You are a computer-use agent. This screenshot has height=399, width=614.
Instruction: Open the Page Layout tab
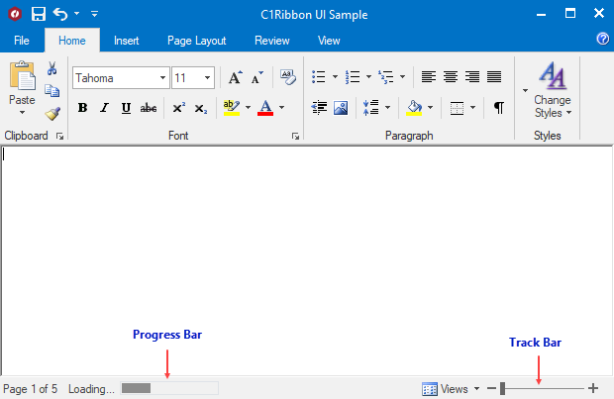[x=196, y=41]
